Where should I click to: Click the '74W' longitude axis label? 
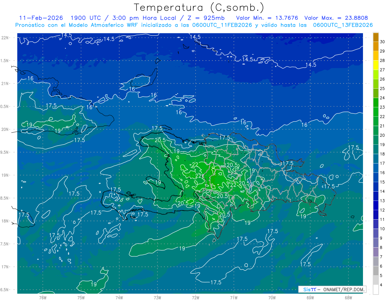119,297
